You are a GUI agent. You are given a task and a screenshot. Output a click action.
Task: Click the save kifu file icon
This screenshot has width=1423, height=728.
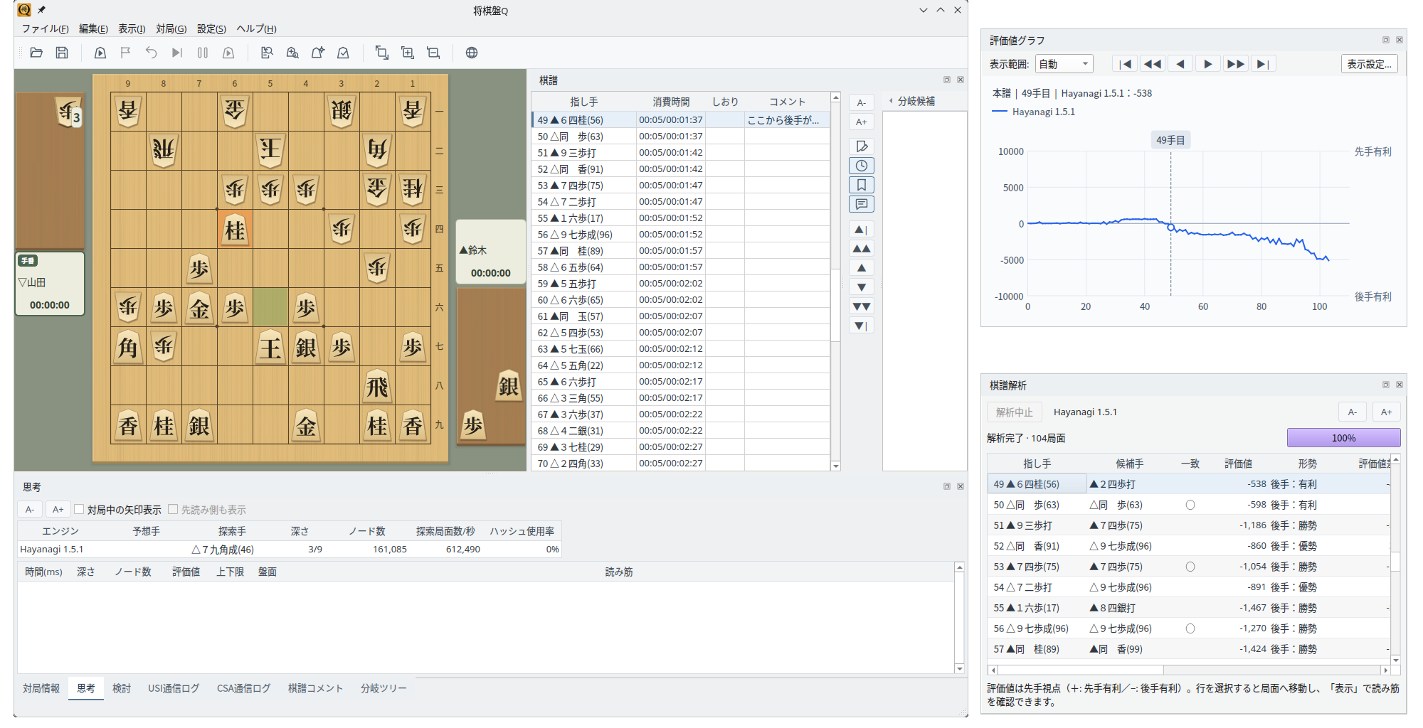62,53
